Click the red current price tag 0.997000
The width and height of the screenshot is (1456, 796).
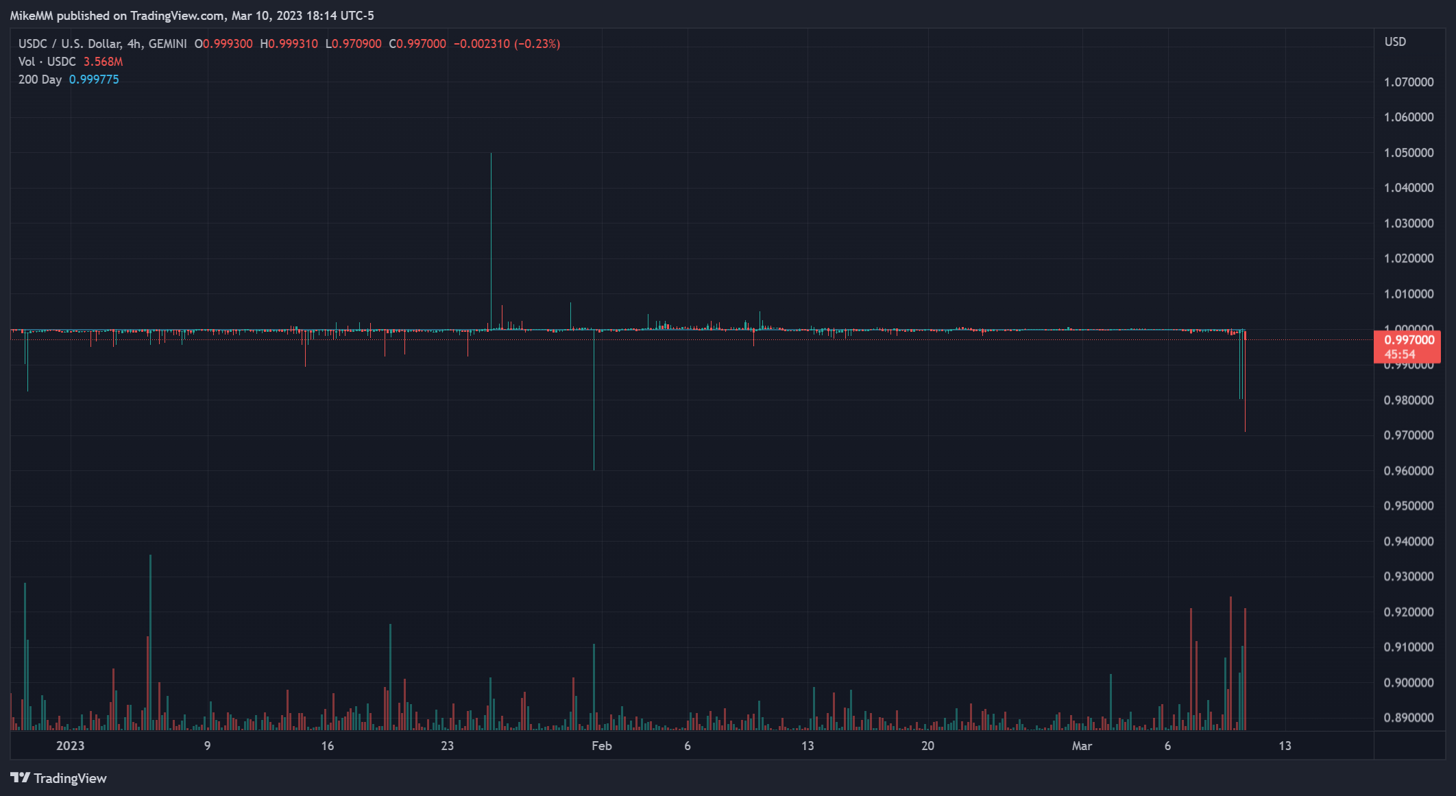point(1407,347)
